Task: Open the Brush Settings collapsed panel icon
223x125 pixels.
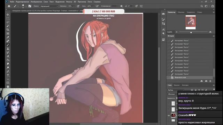Action: click(x=163, y=24)
